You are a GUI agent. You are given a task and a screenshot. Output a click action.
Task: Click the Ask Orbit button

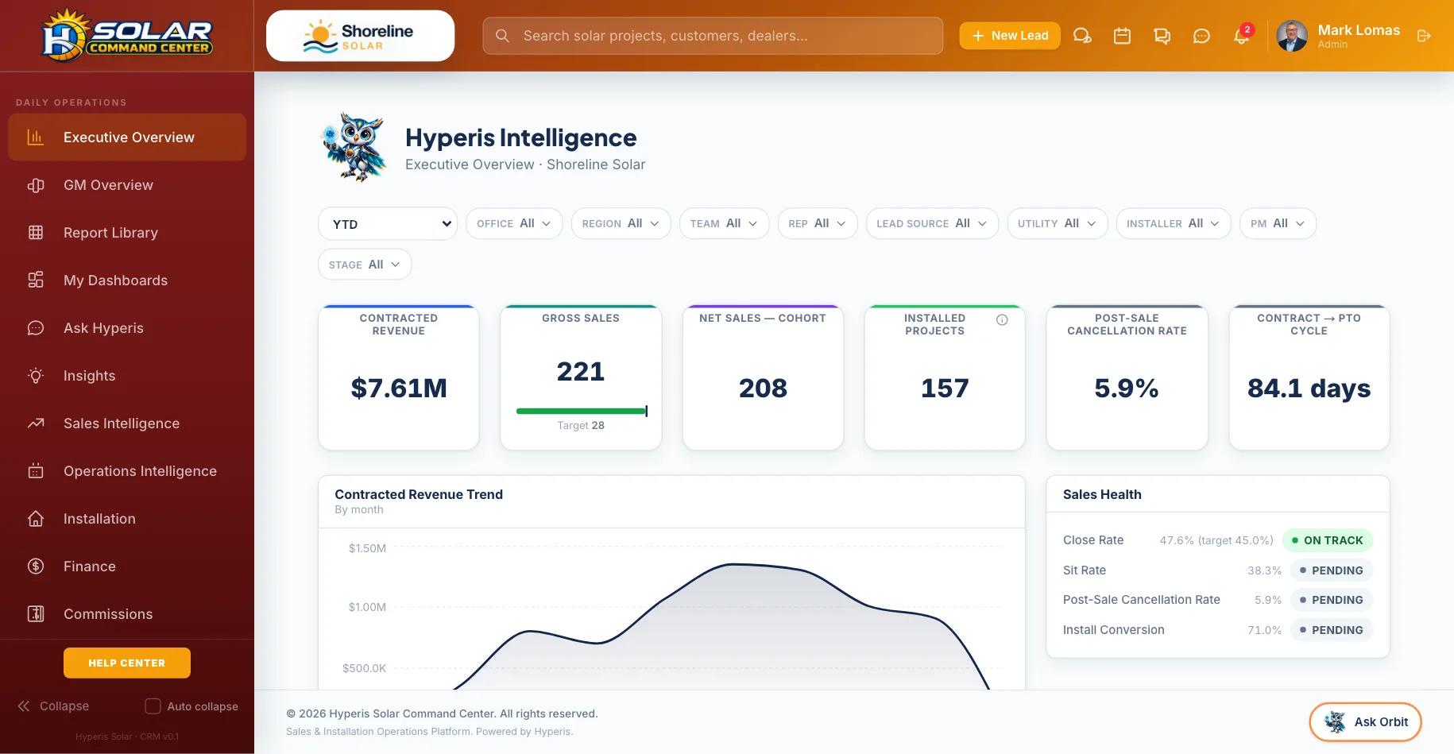coord(1365,721)
